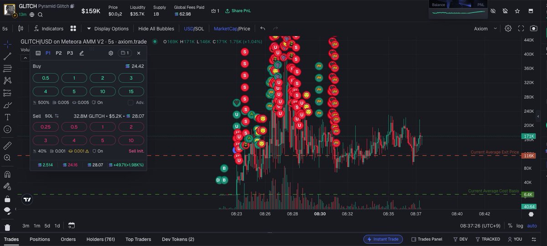The height and width of the screenshot is (246, 547).
Task: Switch to the Positions tab
Action: (x=40, y=239)
